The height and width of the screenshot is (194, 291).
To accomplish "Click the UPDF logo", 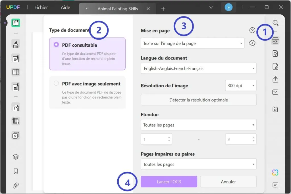I will point(13,7).
